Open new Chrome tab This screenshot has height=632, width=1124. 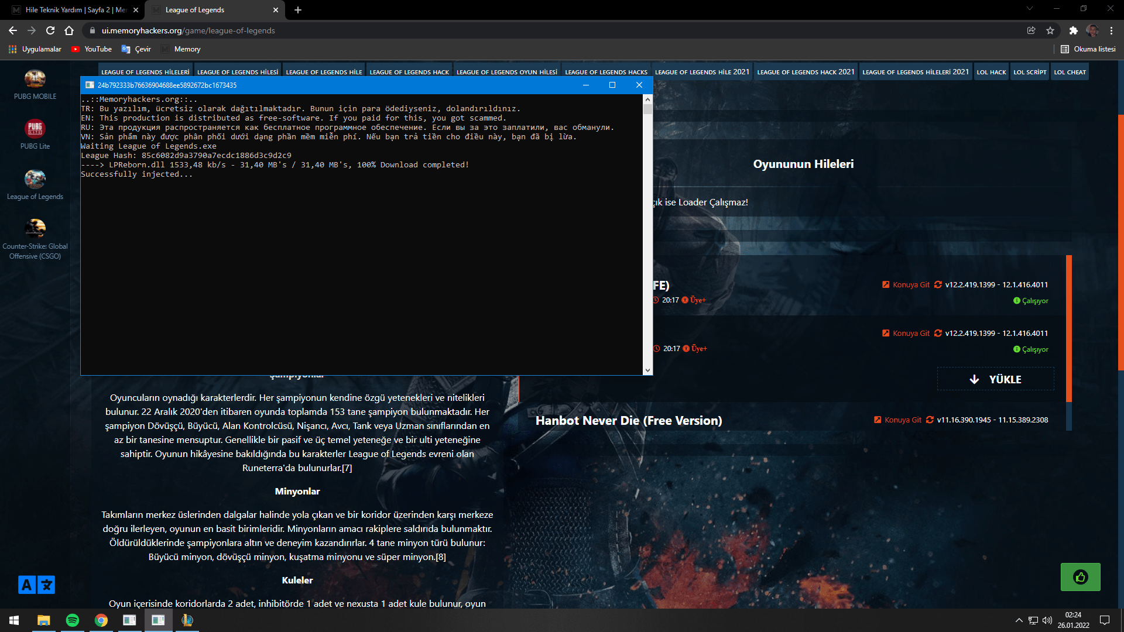[x=298, y=10]
